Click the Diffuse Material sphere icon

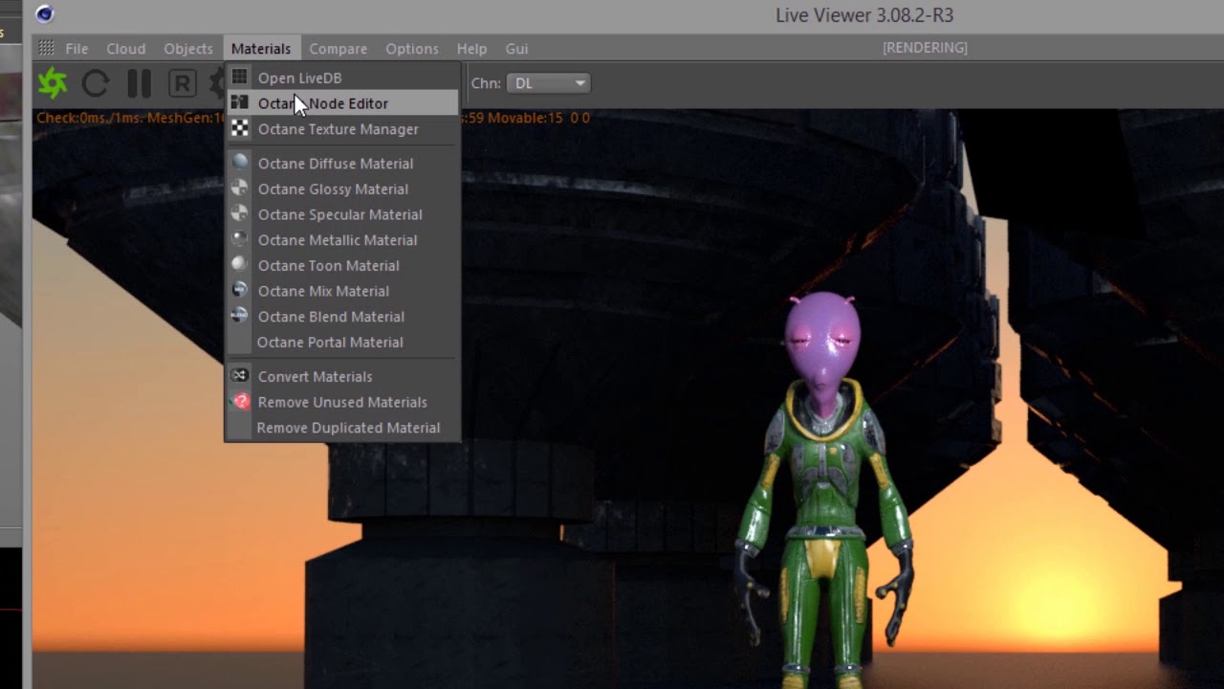(x=240, y=163)
